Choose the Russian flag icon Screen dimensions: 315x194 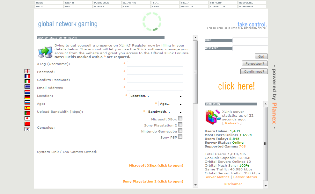point(27,103)
